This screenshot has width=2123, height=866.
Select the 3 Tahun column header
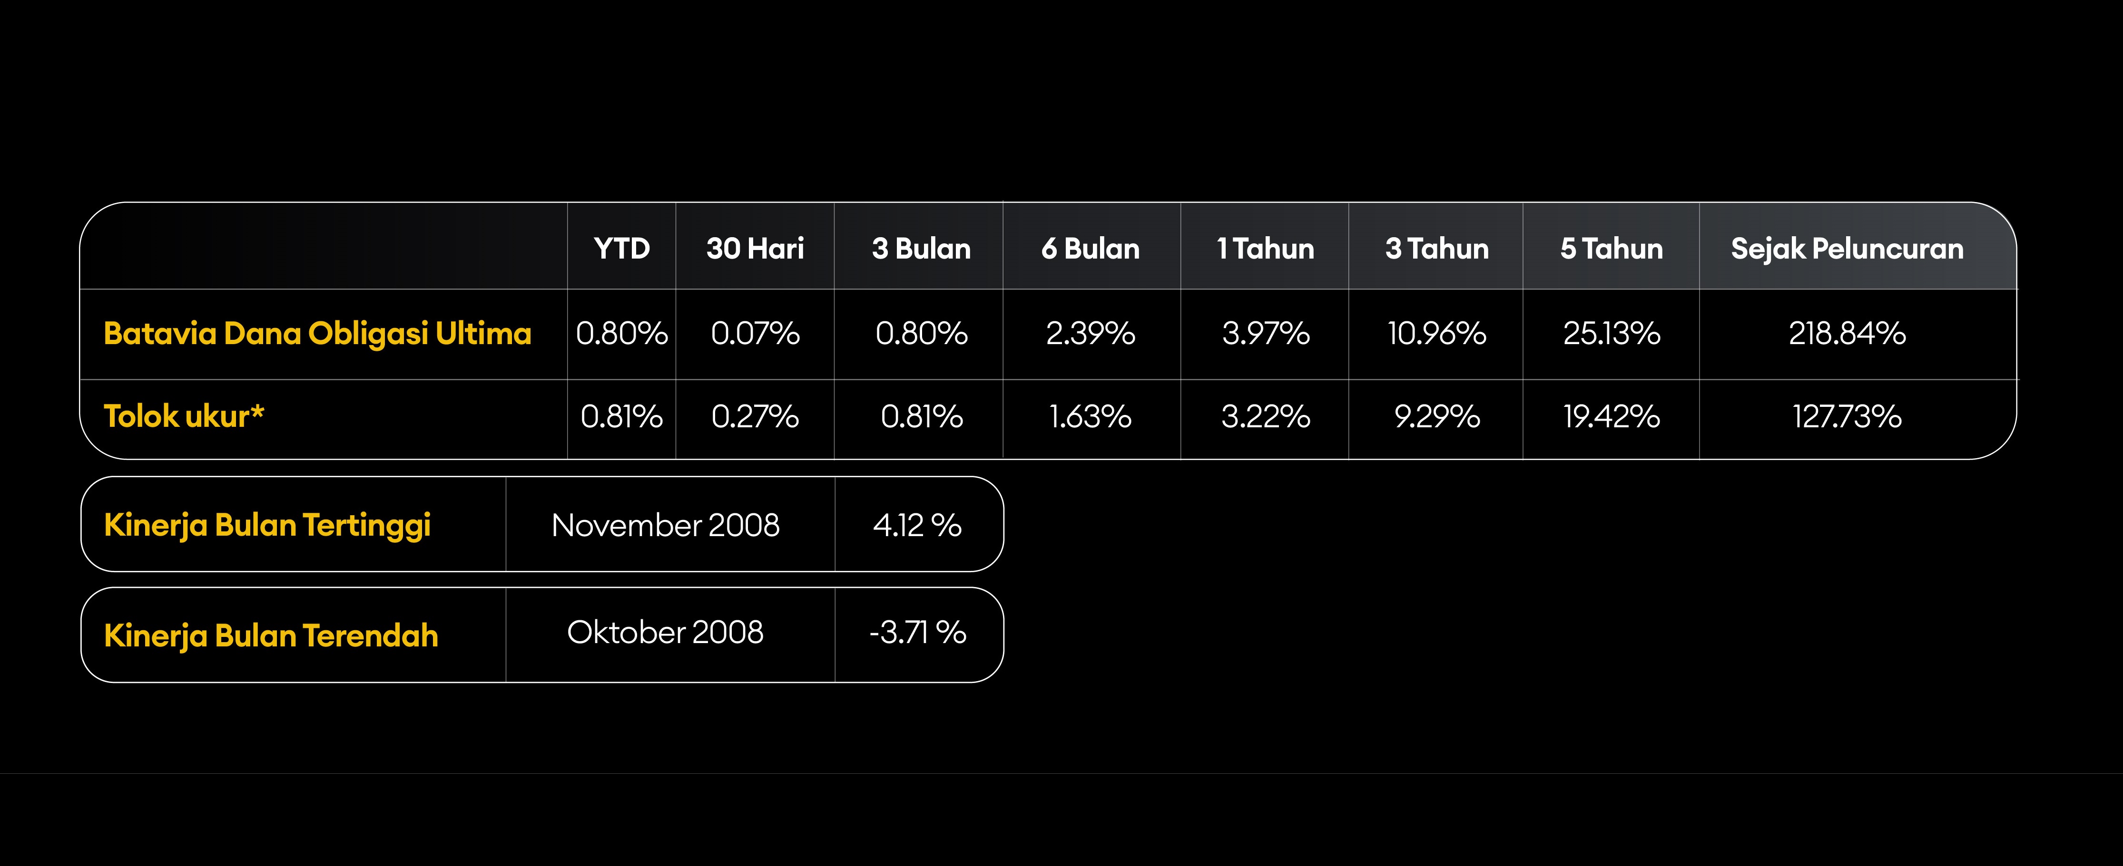click(1436, 249)
